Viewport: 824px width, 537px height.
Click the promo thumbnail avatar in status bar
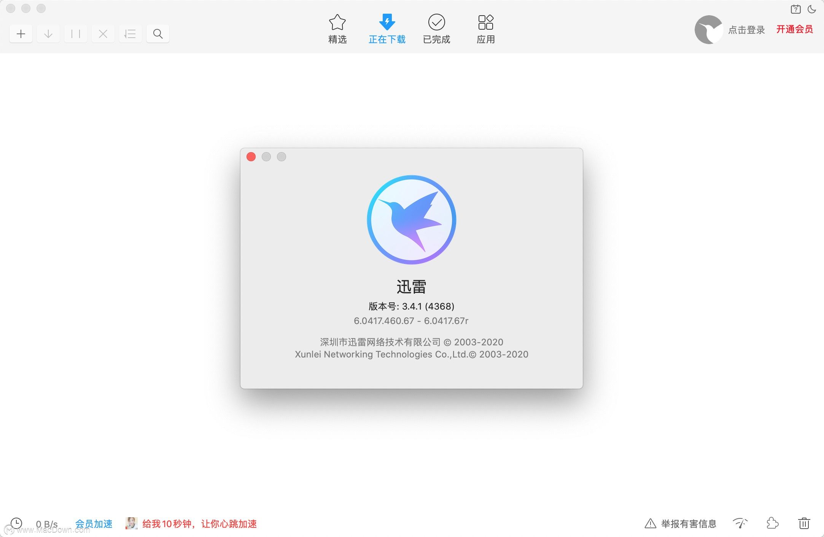pos(131,523)
